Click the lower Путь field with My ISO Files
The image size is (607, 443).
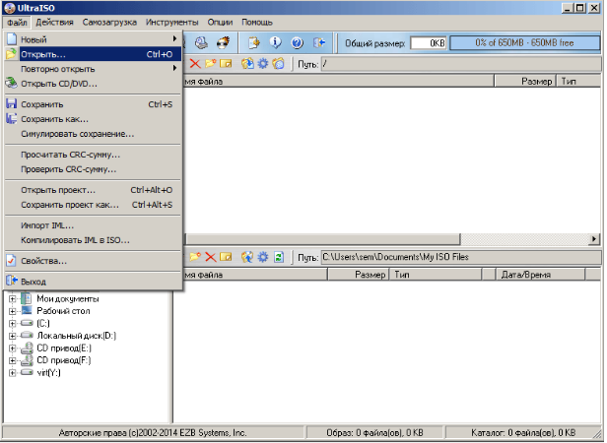[461, 257]
